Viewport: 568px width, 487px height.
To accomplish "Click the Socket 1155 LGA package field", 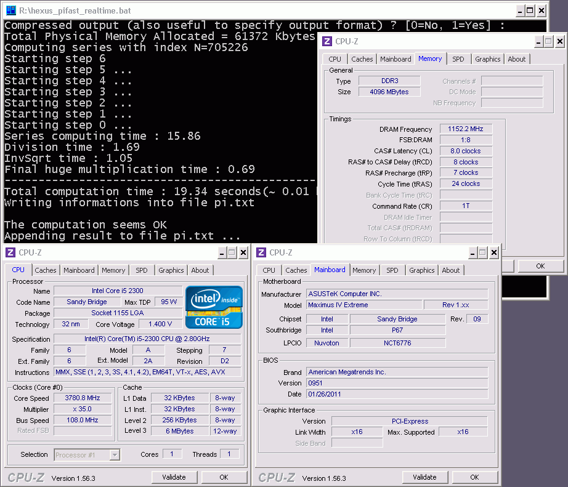I will [118, 313].
